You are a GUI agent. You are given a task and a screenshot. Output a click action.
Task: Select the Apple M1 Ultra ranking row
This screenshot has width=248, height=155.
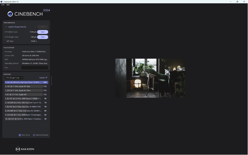pos(27,91)
